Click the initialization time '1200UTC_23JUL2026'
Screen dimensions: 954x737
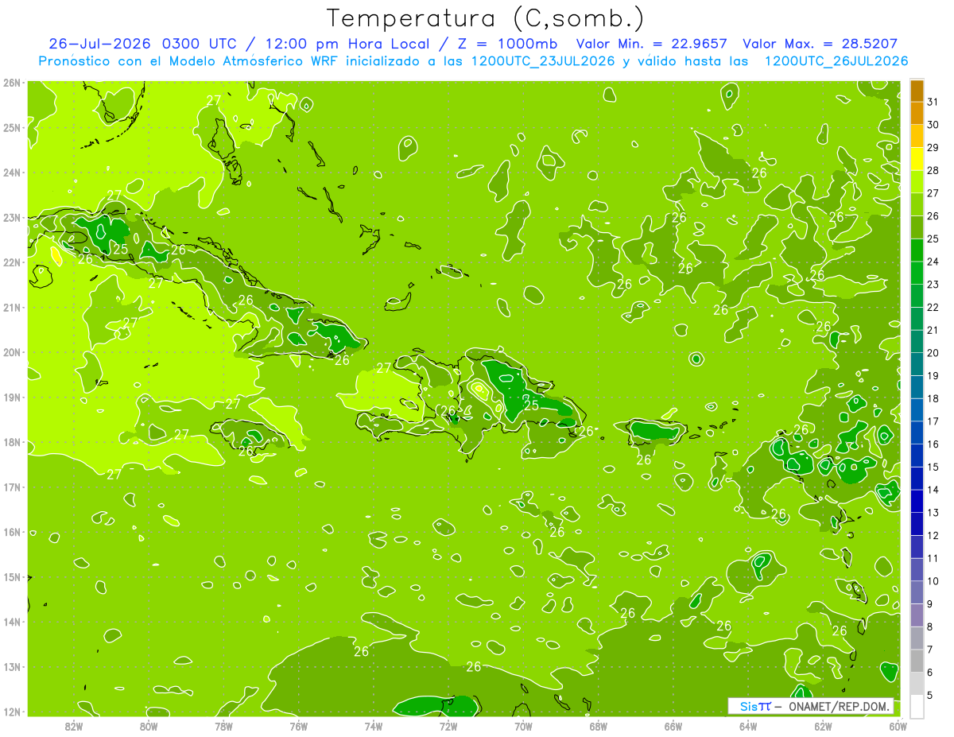(543, 61)
